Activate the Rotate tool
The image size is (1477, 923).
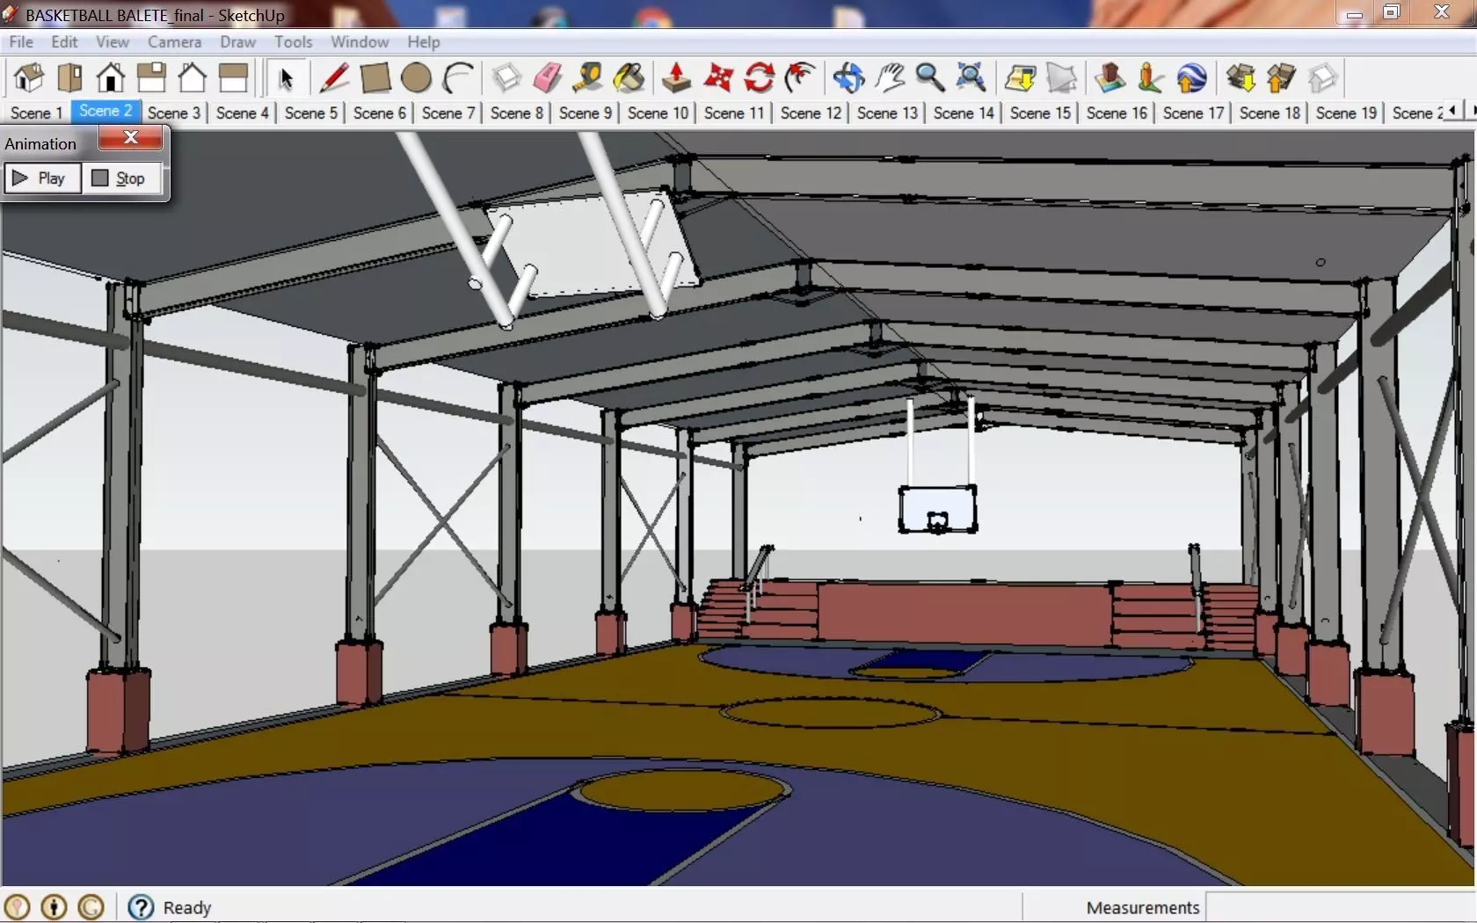coord(759,78)
